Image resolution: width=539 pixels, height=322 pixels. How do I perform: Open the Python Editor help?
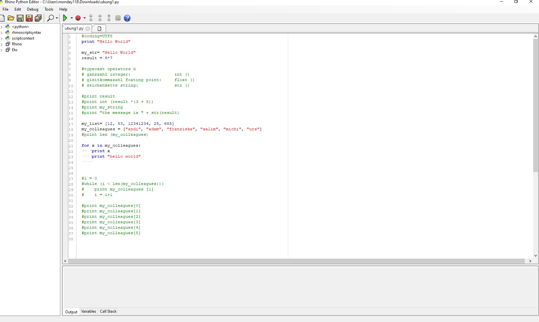coord(127,18)
